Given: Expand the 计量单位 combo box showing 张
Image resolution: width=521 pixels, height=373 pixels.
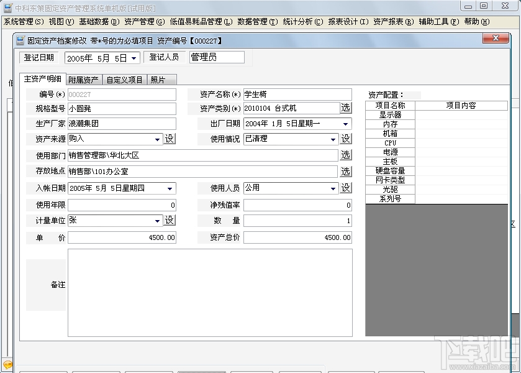Looking at the screenshot, I should [x=156, y=220].
